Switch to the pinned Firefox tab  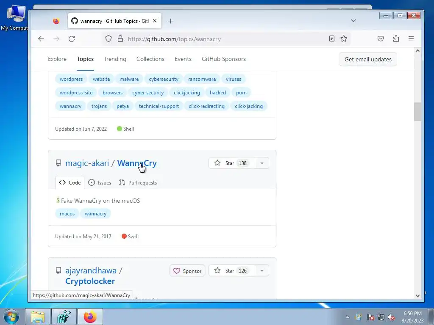[x=56, y=21]
